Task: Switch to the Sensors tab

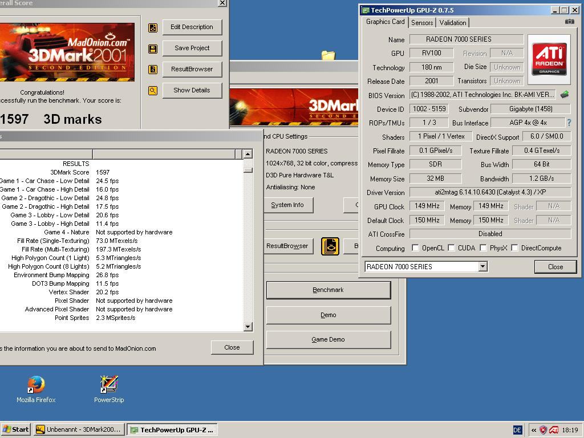Action: tap(422, 23)
